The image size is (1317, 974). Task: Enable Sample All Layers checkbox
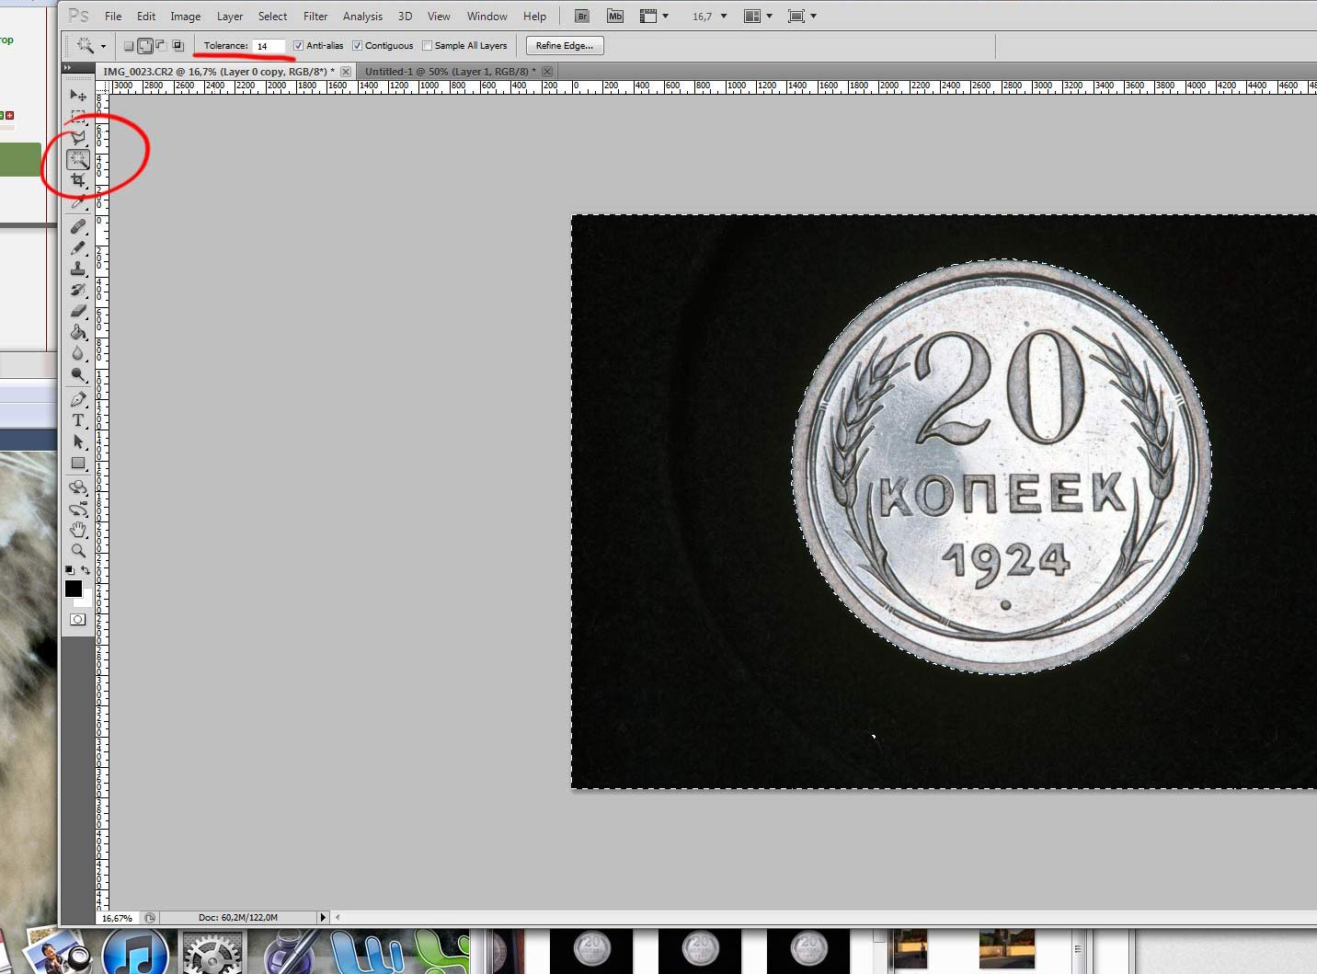[427, 46]
